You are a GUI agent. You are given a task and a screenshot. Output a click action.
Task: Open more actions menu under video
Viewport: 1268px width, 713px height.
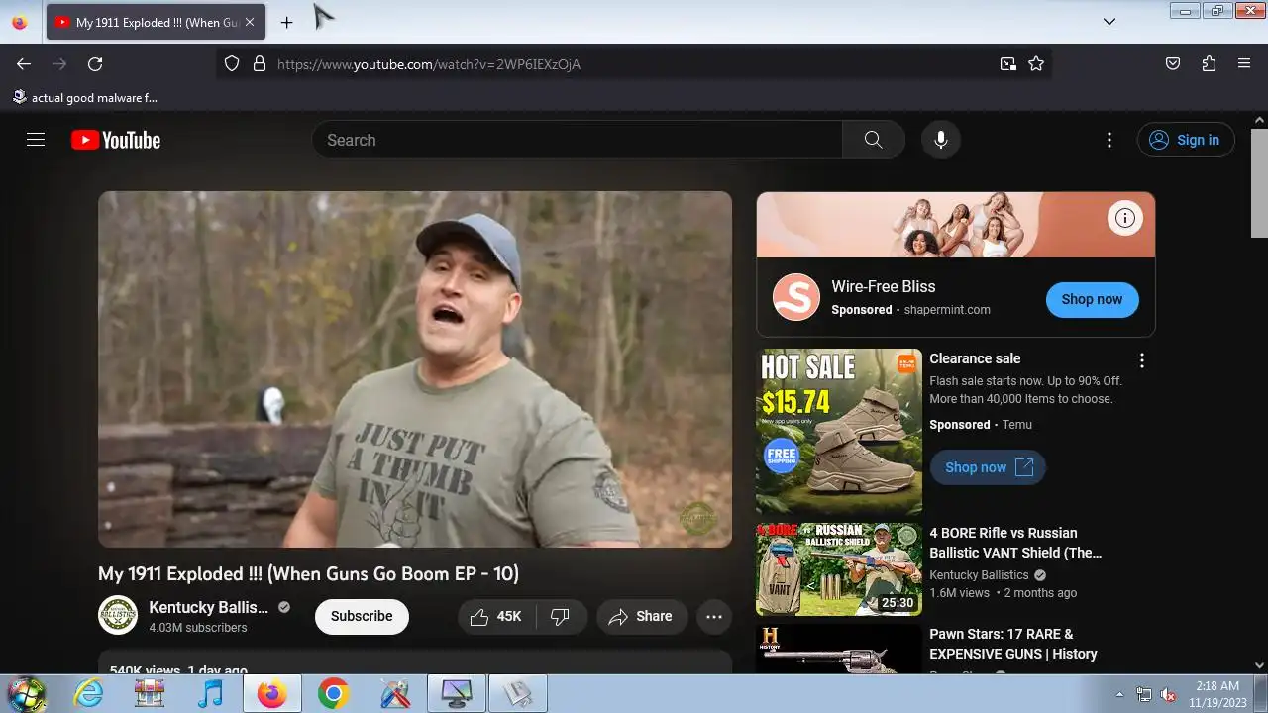714,616
